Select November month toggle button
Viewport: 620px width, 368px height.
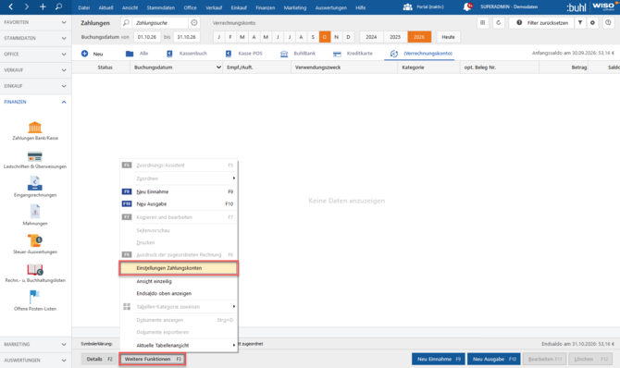337,37
